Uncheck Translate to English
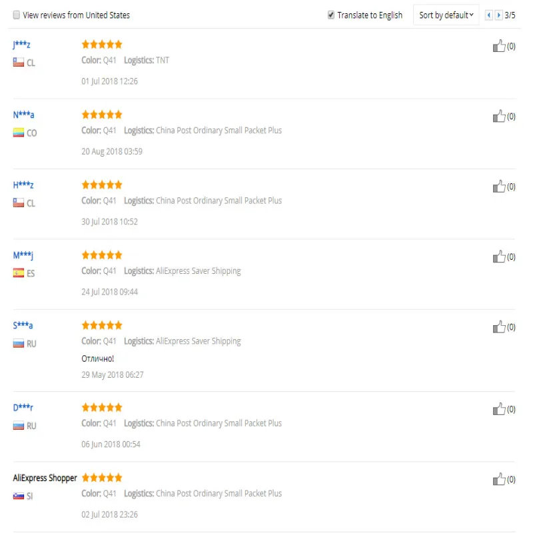 click(x=330, y=15)
